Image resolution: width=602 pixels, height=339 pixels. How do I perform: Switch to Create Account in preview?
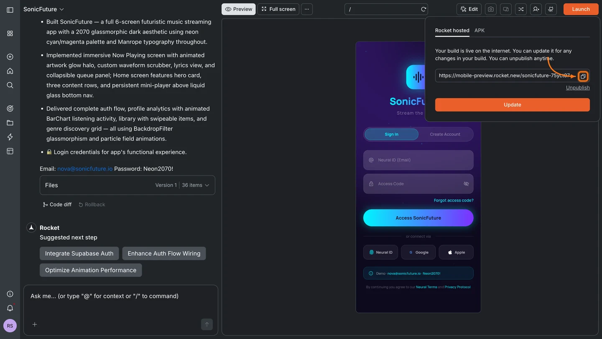pyautogui.click(x=445, y=134)
